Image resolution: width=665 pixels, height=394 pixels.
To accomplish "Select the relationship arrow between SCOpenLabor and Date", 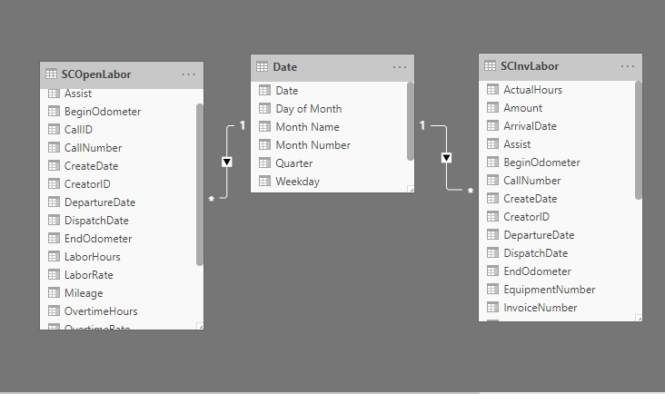I will pos(227,162).
